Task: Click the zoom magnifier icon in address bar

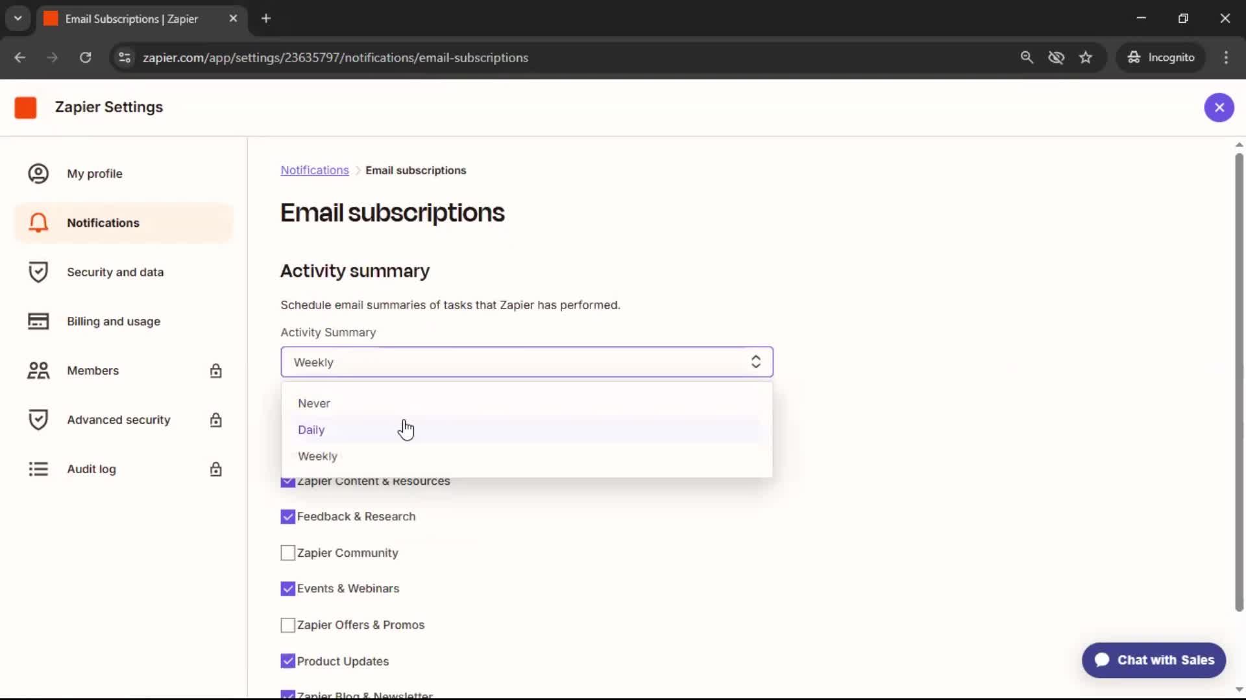Action: click(1027, 58)
